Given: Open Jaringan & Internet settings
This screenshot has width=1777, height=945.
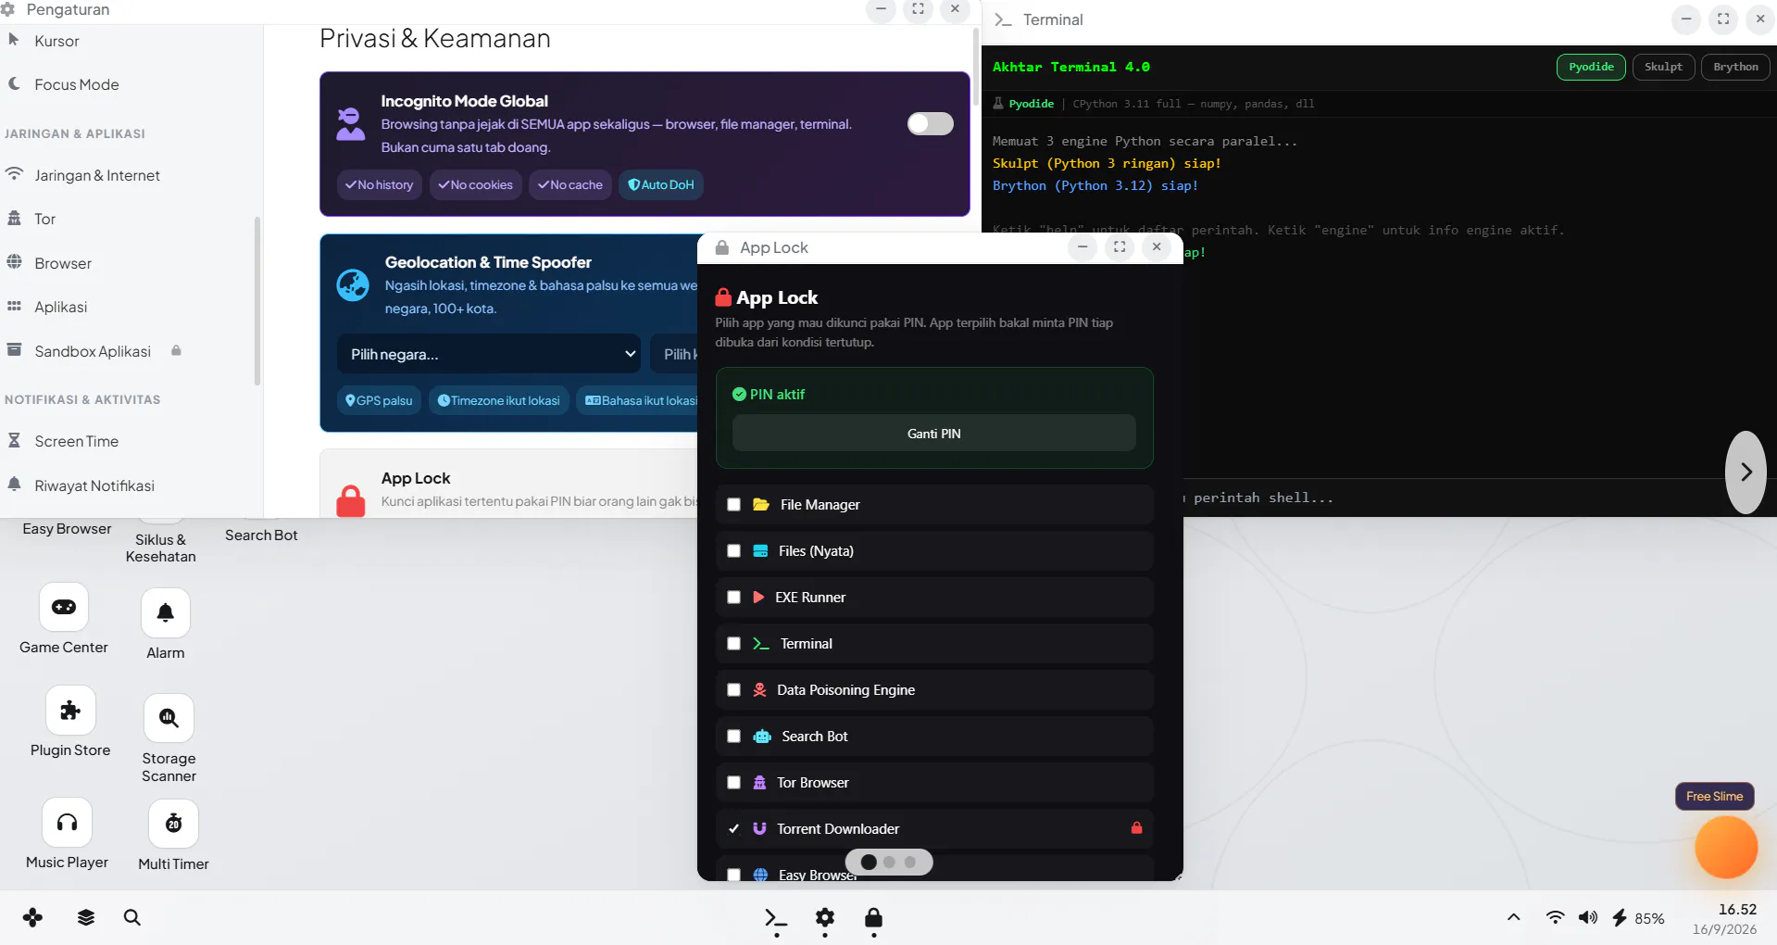Looking at the screenshot, I should point(96,175).
